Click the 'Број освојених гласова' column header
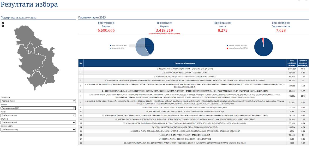This screenshot has height=150, width=313. point(291,63)
